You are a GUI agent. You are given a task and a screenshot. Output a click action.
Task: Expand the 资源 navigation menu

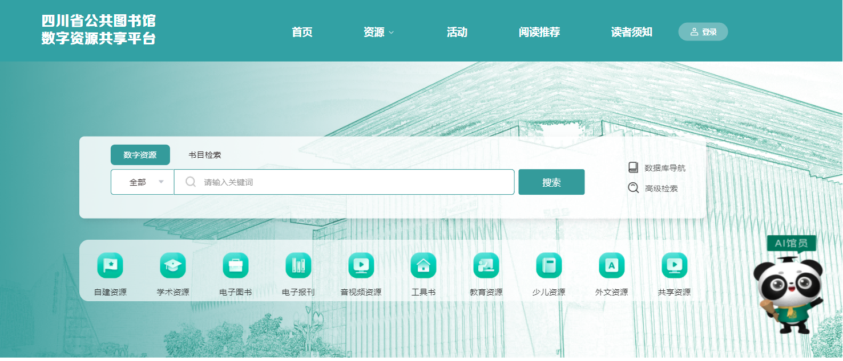tap(378, 32)
